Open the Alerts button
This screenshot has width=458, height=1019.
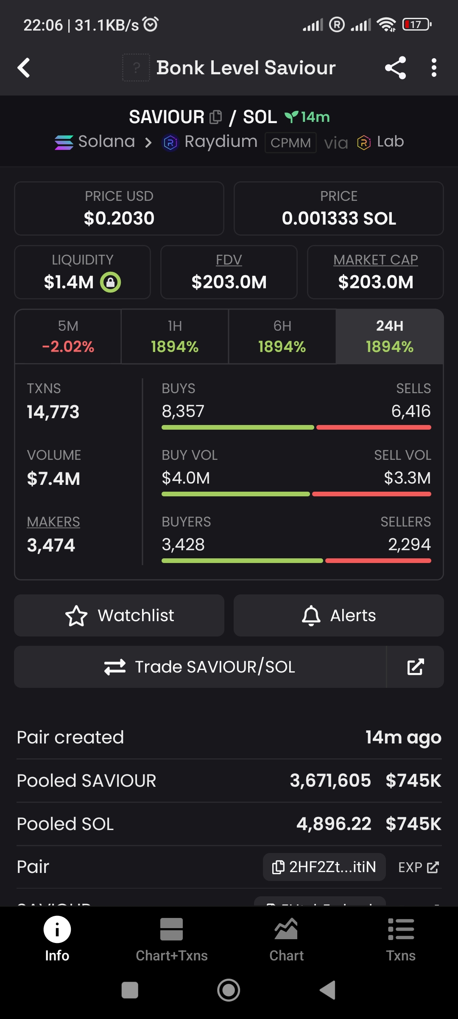pos(338,616)
